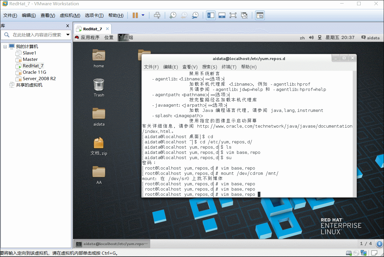Select the AA folder desktop icon
Viewport: 384px width, 257px height.
click(99, 175)
